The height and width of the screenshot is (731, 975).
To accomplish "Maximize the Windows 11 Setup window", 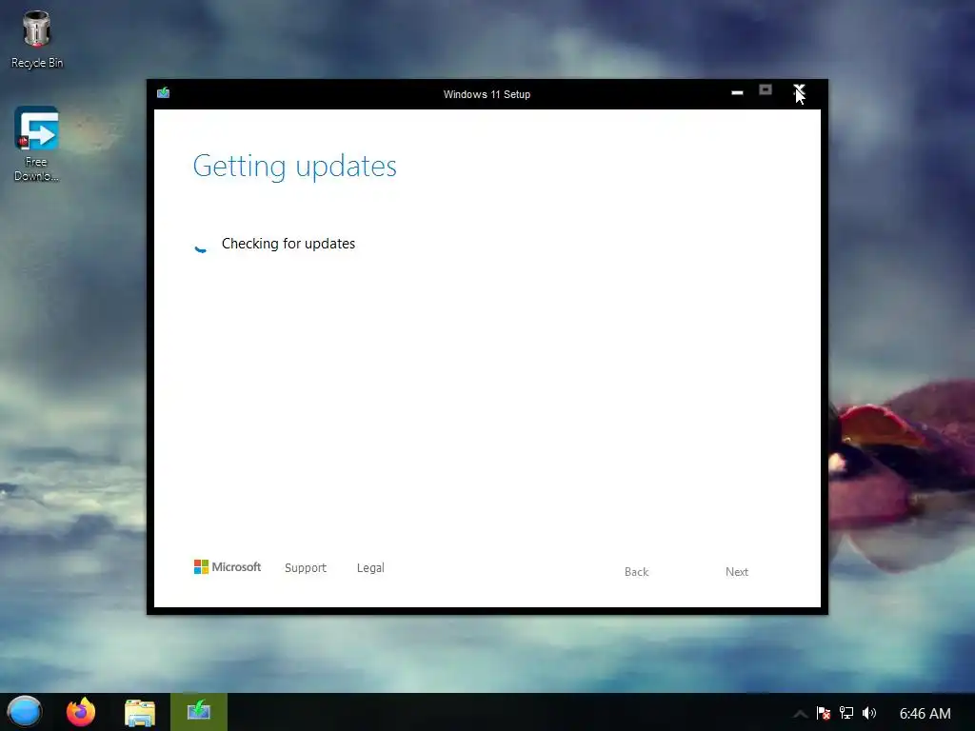I will (766, 90).
